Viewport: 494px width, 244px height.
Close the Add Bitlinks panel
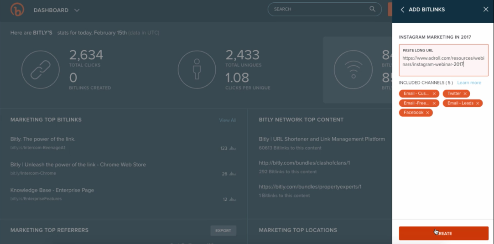click(x=486, y=10)
